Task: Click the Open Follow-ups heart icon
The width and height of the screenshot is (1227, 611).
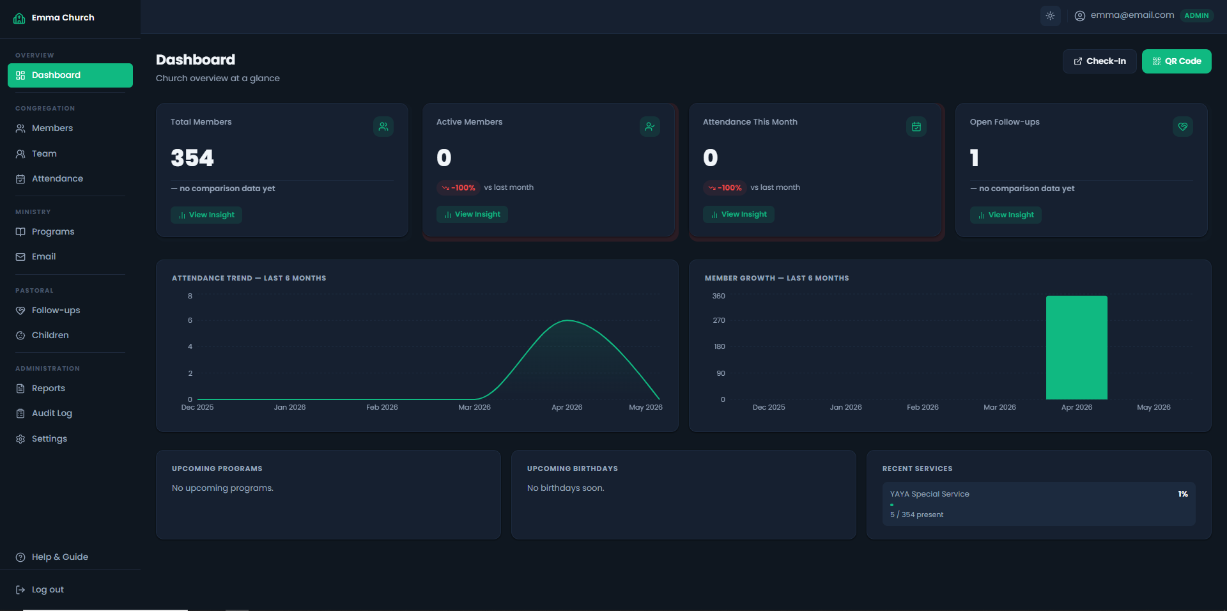Action: [x=1183, y=127]
